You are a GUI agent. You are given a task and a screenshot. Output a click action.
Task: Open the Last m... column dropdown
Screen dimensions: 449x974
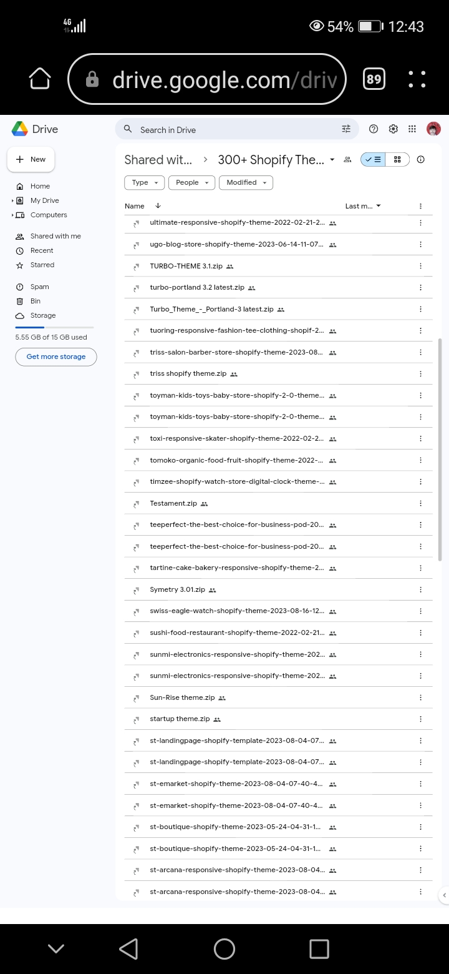(x=363, y=206)
